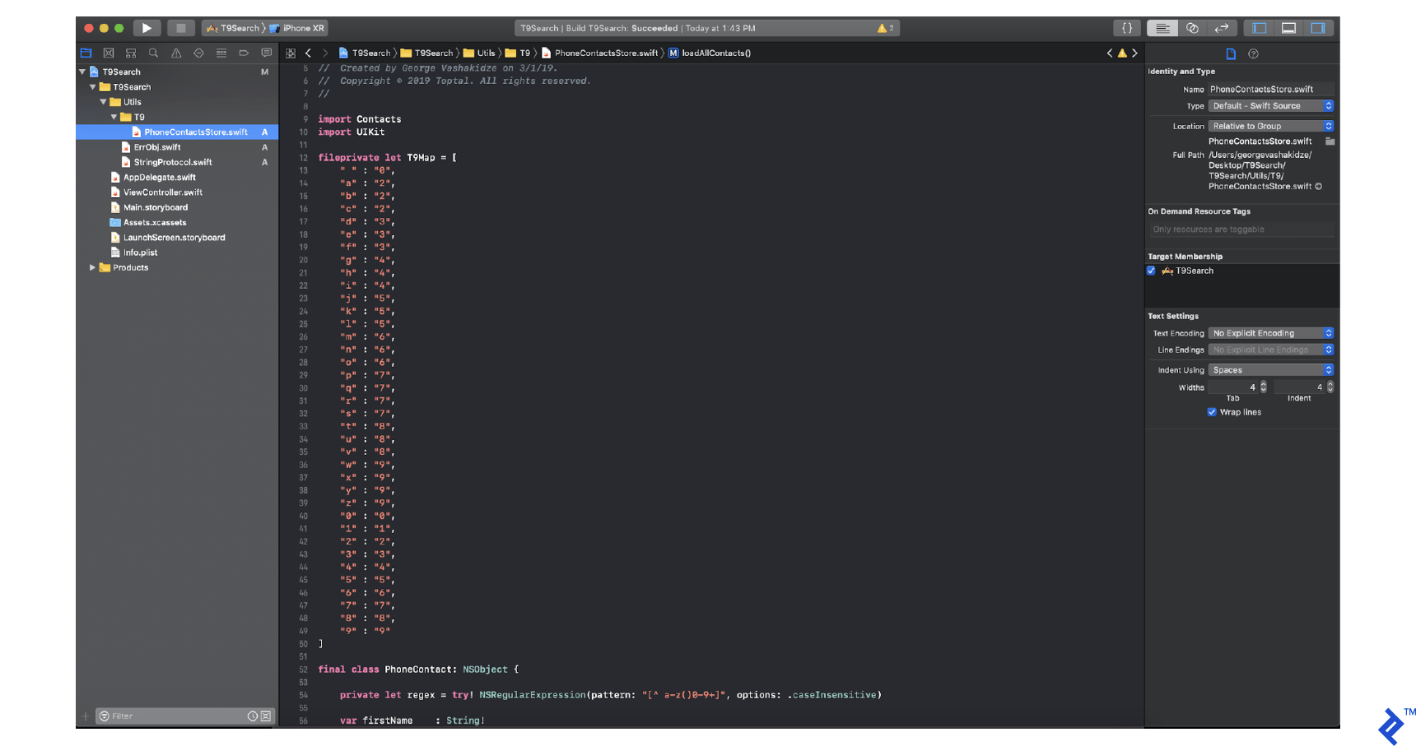Viewport: 1416px width, 746px height.
Task: Click the jump bar issue warning triangle
Action: tap(1122, 53)
